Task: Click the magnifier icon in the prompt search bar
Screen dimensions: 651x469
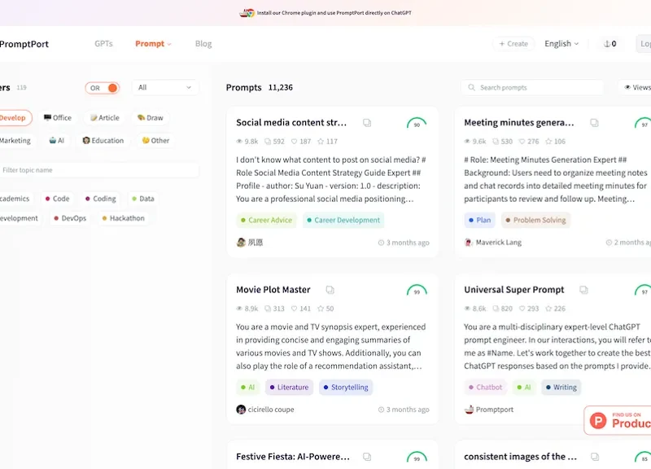Action: coord(473,87)
